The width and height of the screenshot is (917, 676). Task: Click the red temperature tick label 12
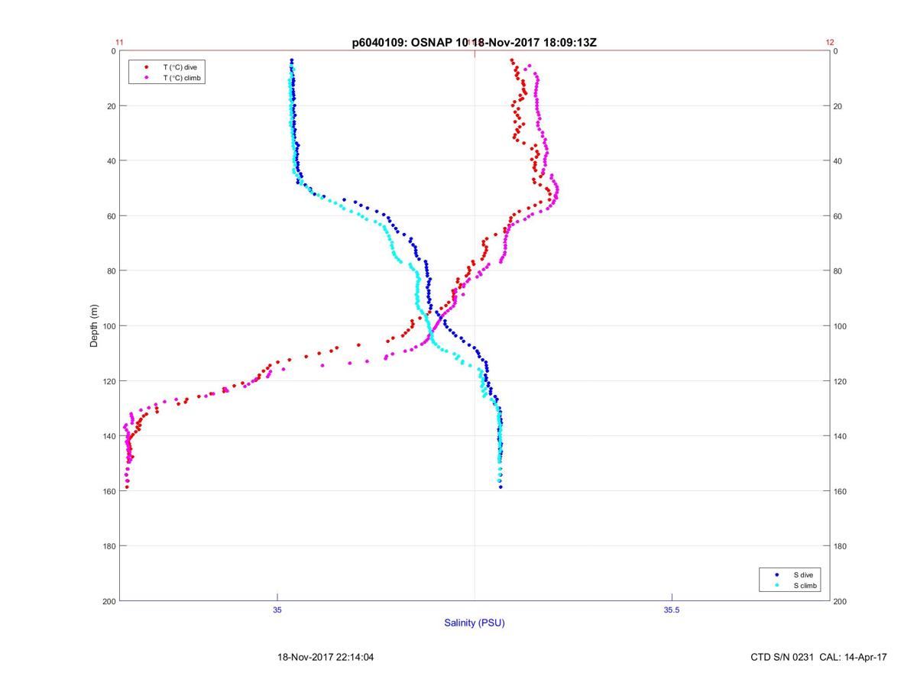pyautogui.click(x=830, y=43)
